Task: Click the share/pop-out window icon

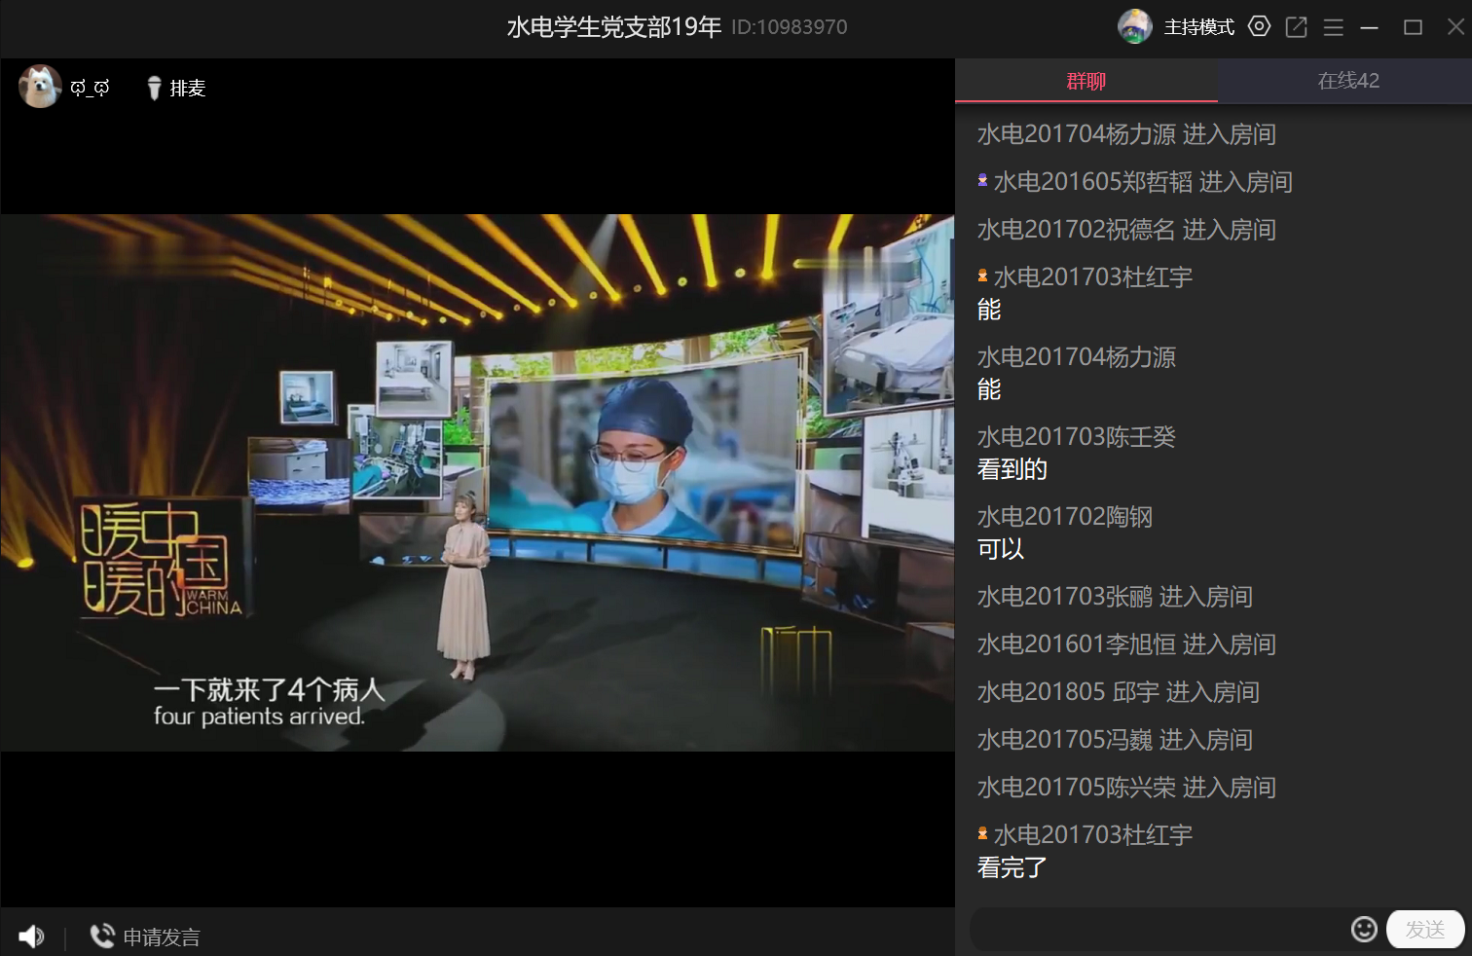Action: pyautogui.click(x=1296, y=27)
